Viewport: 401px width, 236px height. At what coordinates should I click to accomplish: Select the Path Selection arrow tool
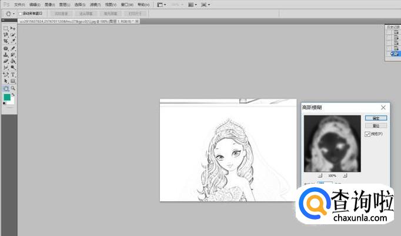click(x=6, y=81)
